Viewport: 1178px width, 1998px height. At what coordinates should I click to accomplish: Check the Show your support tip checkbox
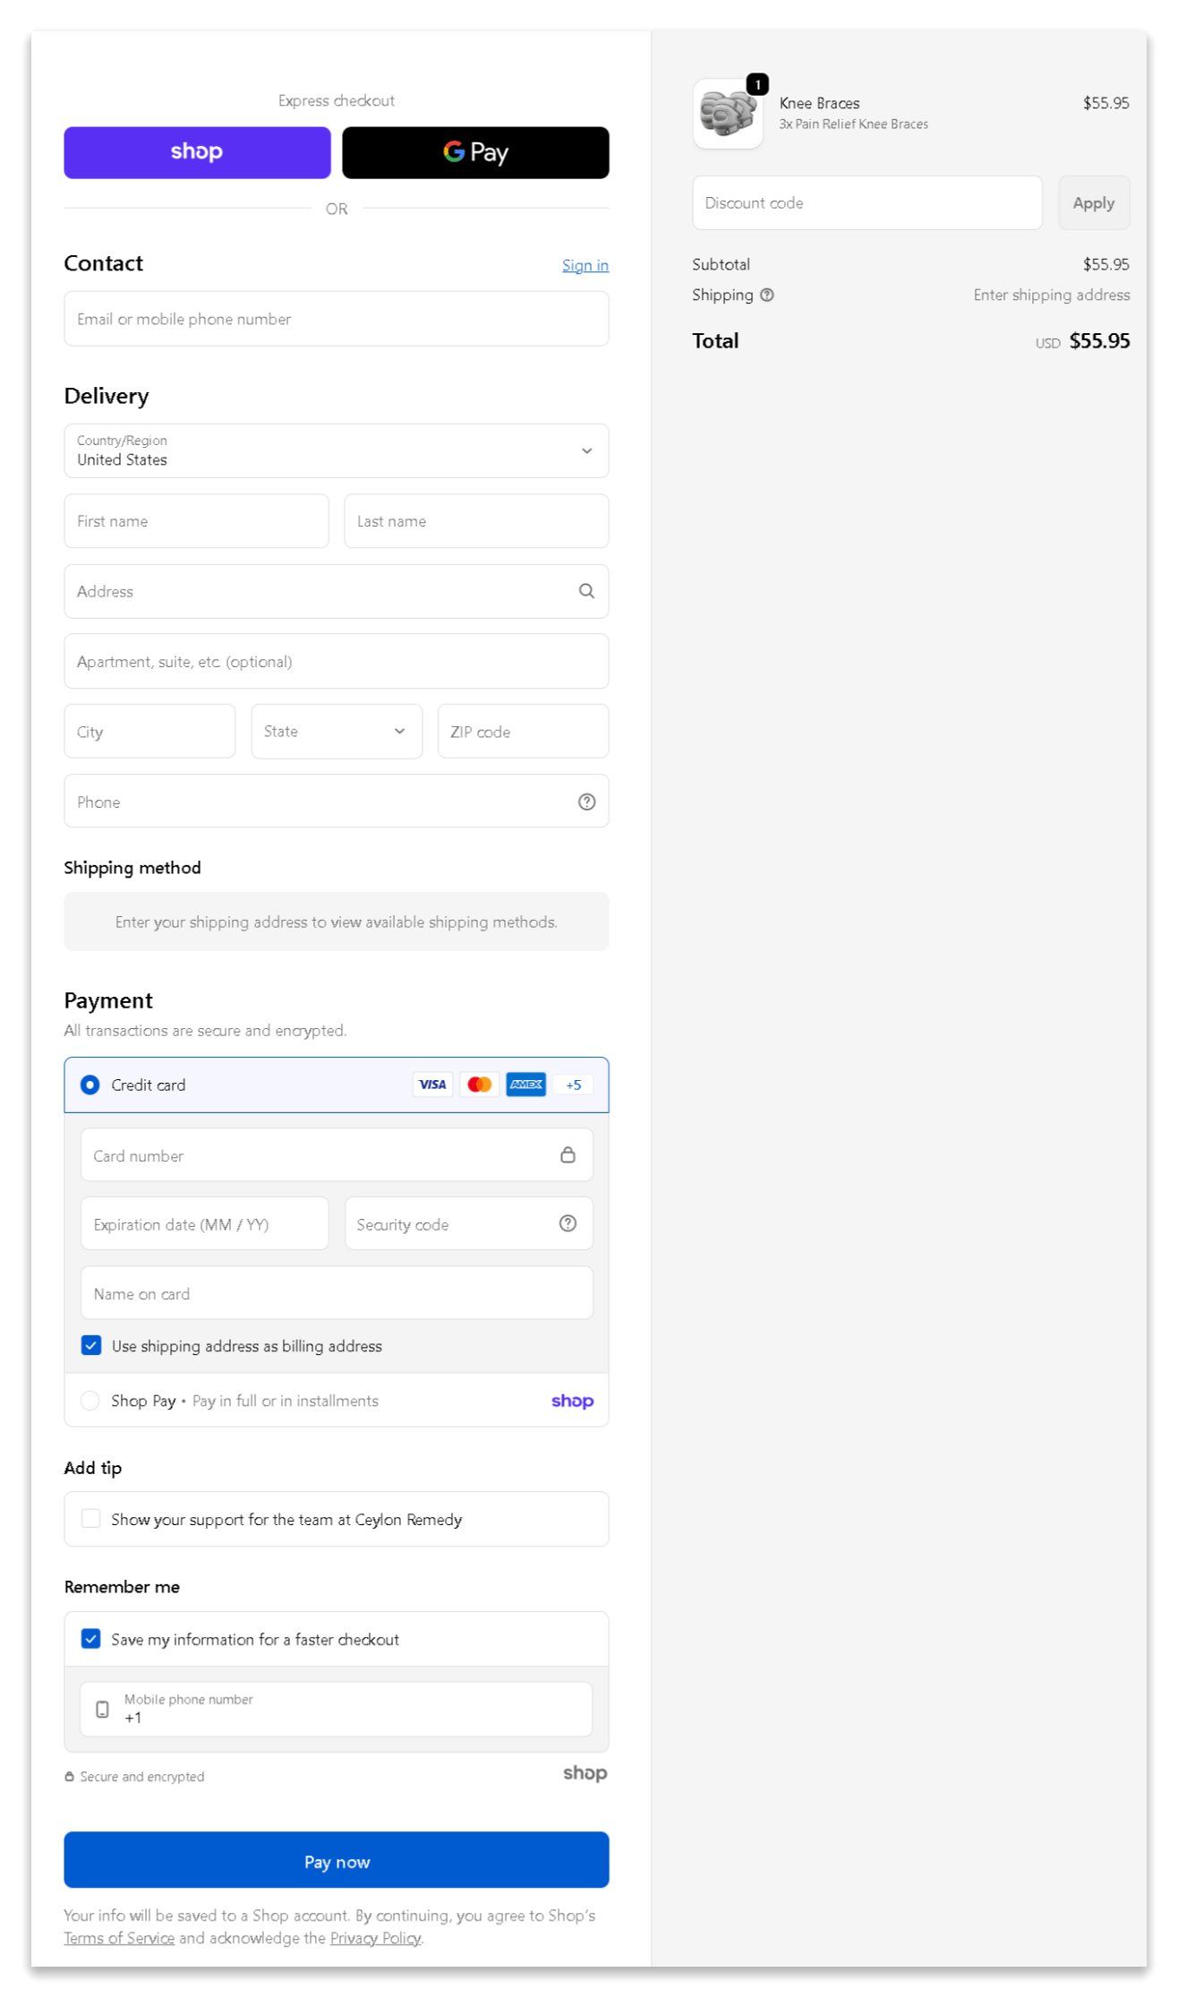[90, 1518]
